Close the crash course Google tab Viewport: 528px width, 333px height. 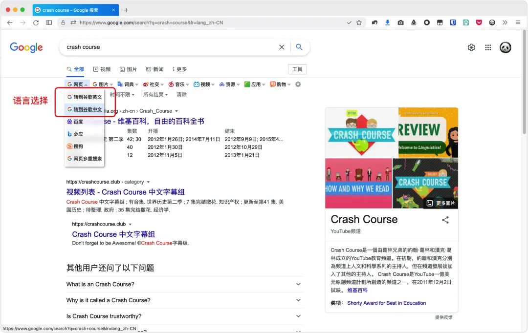(113, 10)
